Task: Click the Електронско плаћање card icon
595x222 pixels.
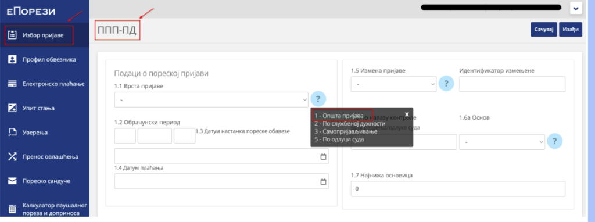Action: 13,84
